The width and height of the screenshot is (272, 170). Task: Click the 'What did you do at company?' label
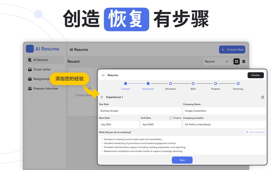pyautogui.click(x=115, y=132)
